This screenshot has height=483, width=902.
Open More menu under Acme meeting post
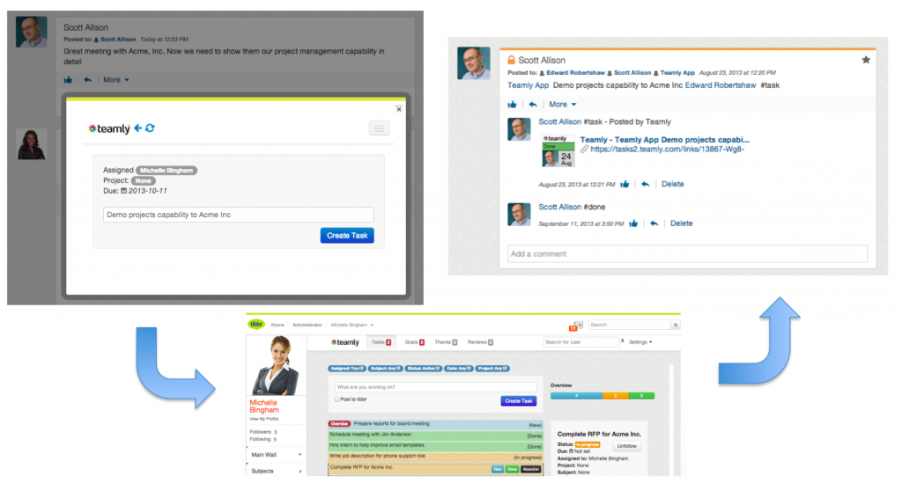pyautogui.click(x=115, y=80)
